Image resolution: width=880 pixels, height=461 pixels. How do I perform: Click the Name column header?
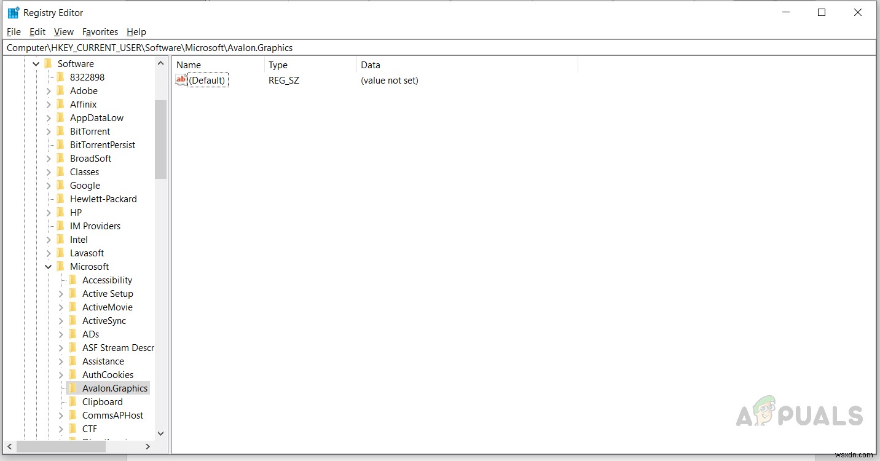tap(218, 65)
